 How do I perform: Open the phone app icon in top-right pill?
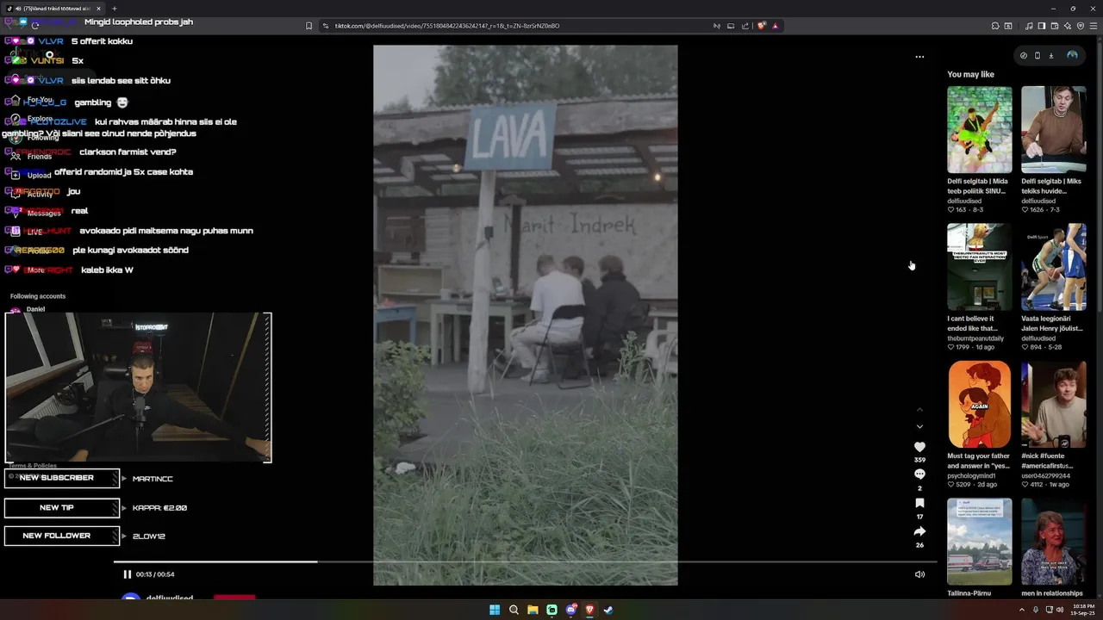click(1038, 55)
